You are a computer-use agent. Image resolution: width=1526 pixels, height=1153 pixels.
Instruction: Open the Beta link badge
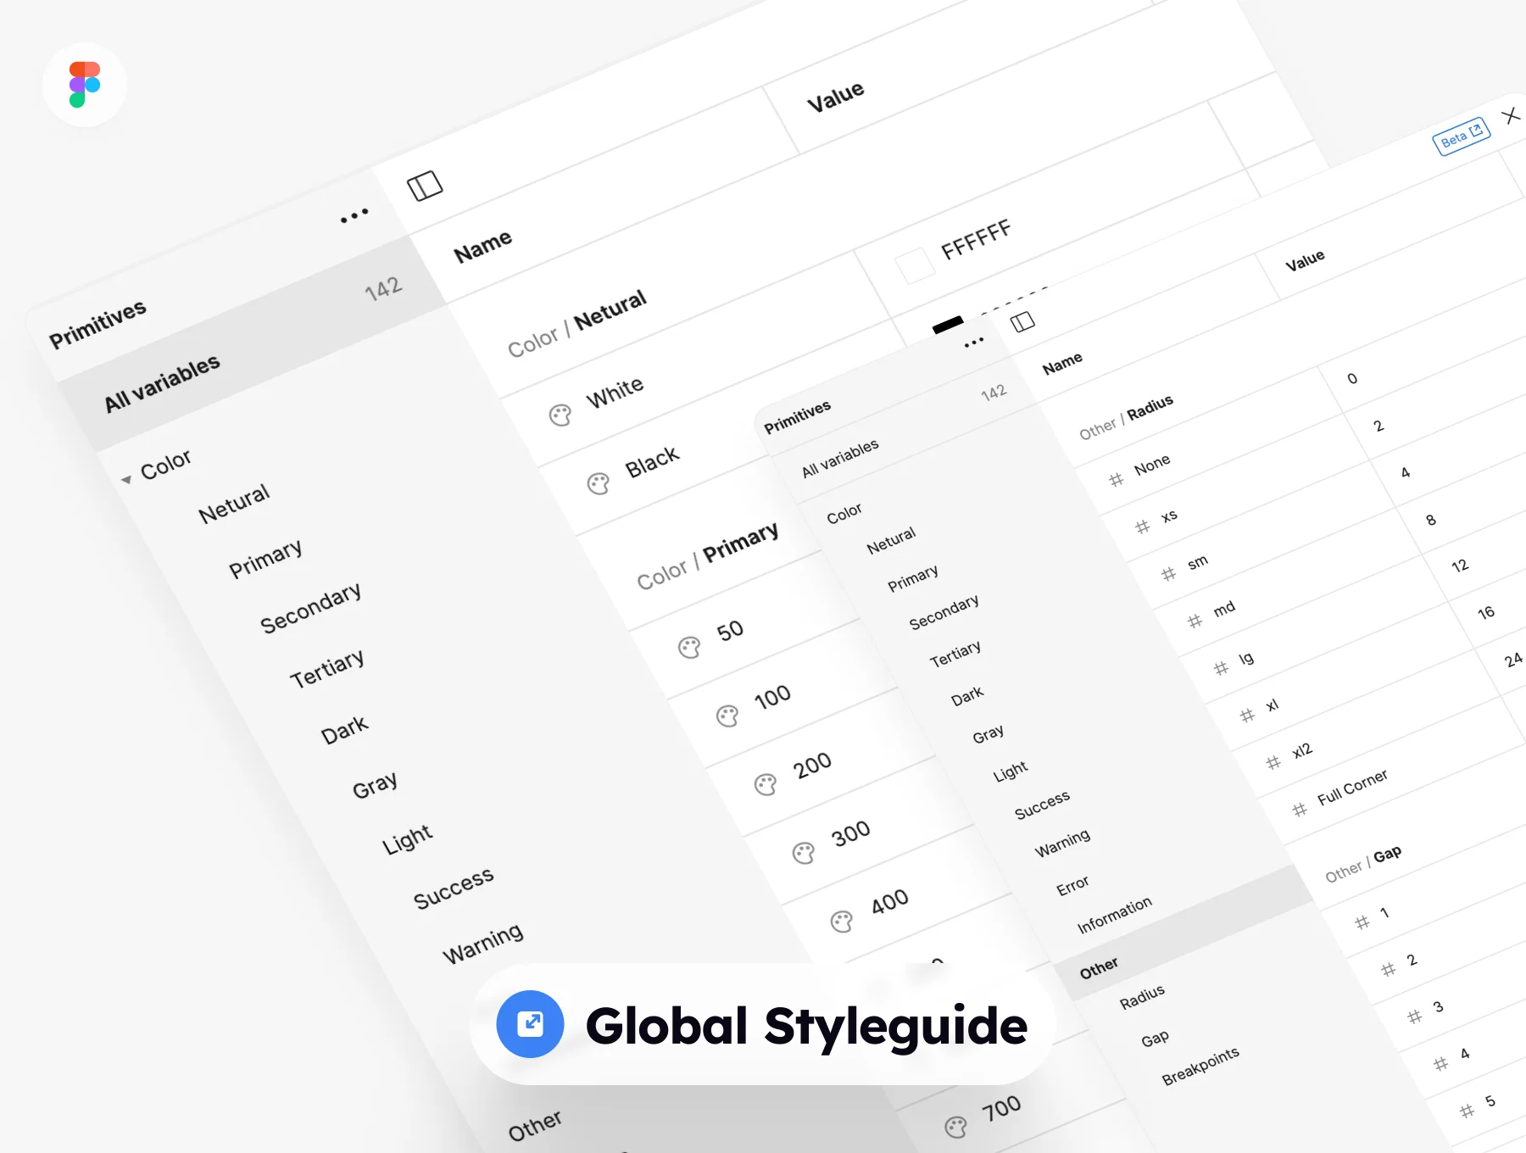pos(1462,136)
